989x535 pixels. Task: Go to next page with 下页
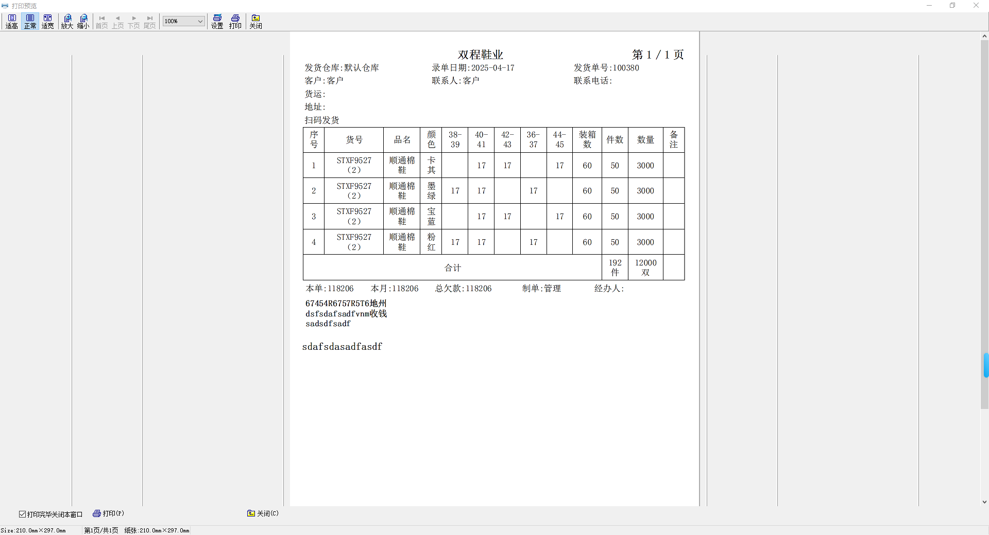click(134, 22)
